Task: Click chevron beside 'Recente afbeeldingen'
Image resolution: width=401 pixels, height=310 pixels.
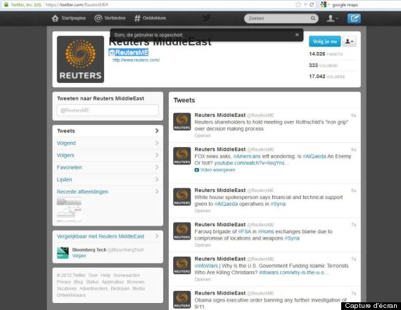Action: pyautogui.click(x=157, y=191)
